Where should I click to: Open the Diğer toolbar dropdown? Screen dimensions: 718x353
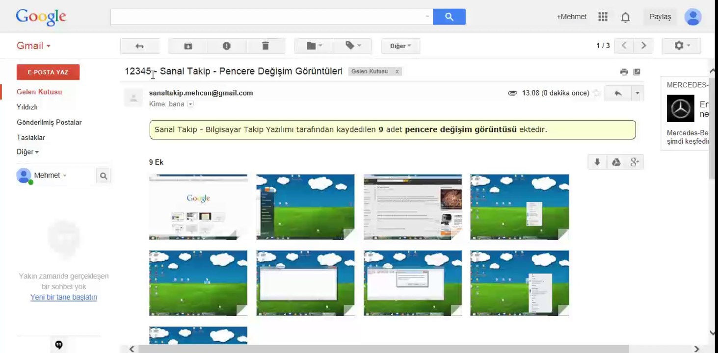tap(400, 46)
